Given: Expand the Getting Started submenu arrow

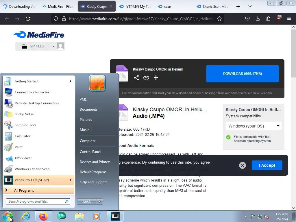Looking at the screenshot, I should [x=71, y=81].
